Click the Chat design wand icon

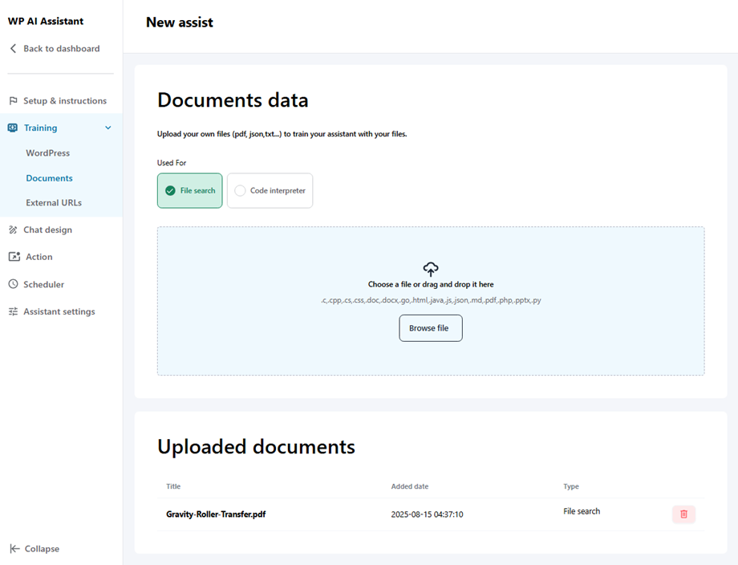(13, 230)
